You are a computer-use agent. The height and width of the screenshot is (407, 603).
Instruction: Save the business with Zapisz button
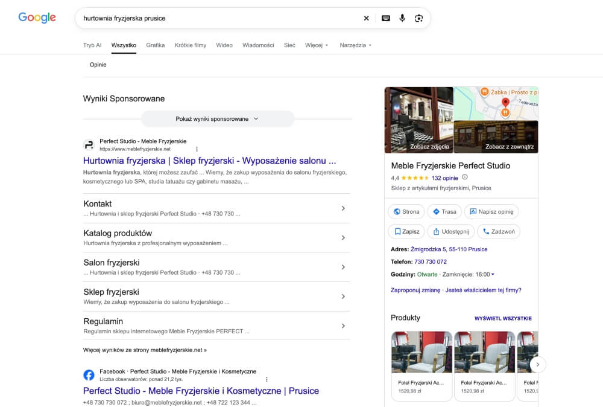click(406, 231)
